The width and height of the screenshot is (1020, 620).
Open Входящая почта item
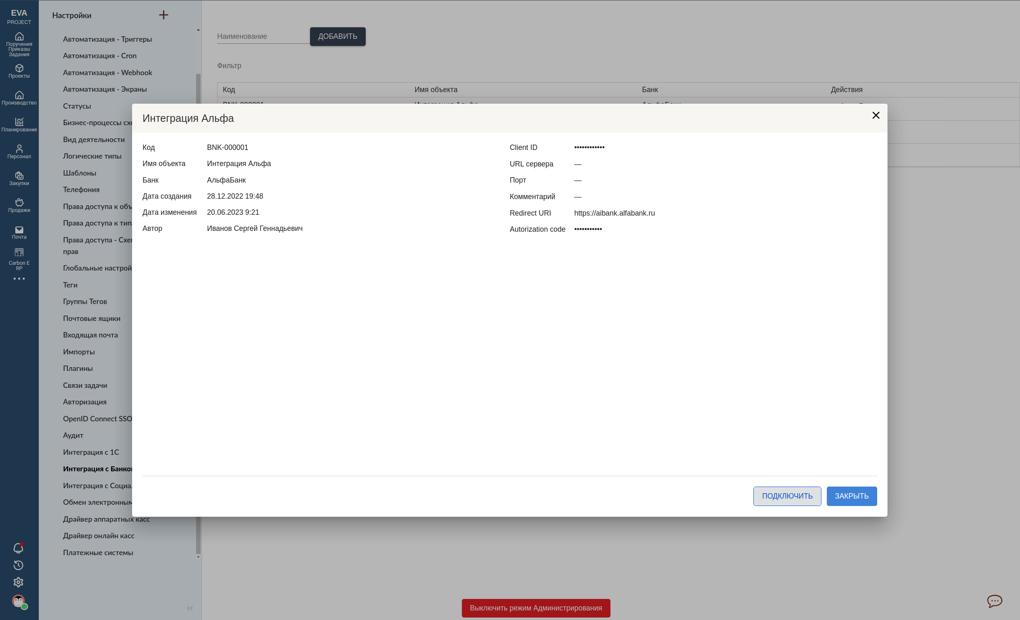90,335
